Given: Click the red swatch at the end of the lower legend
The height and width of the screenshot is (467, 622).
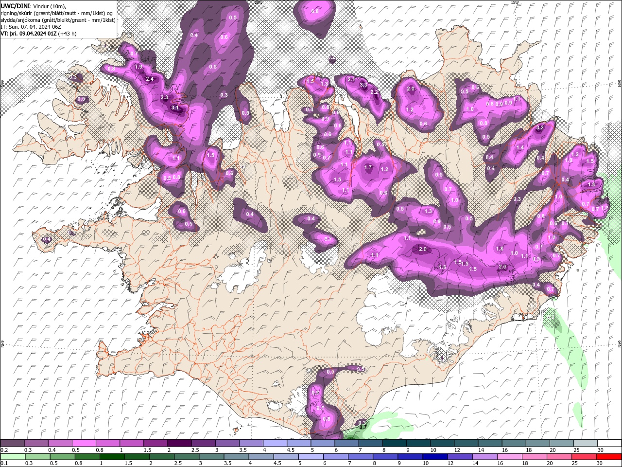Looking at the screenshot, I should tap(609, 457).
